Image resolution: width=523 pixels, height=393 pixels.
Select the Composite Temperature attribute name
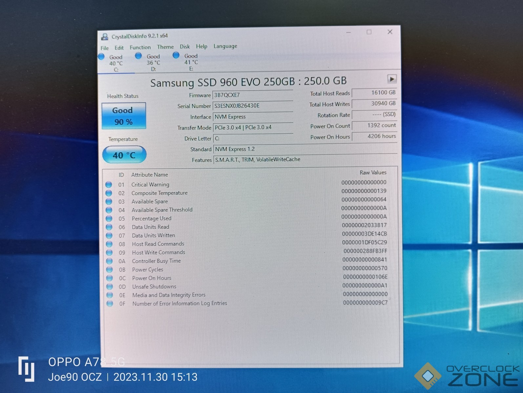159,193
